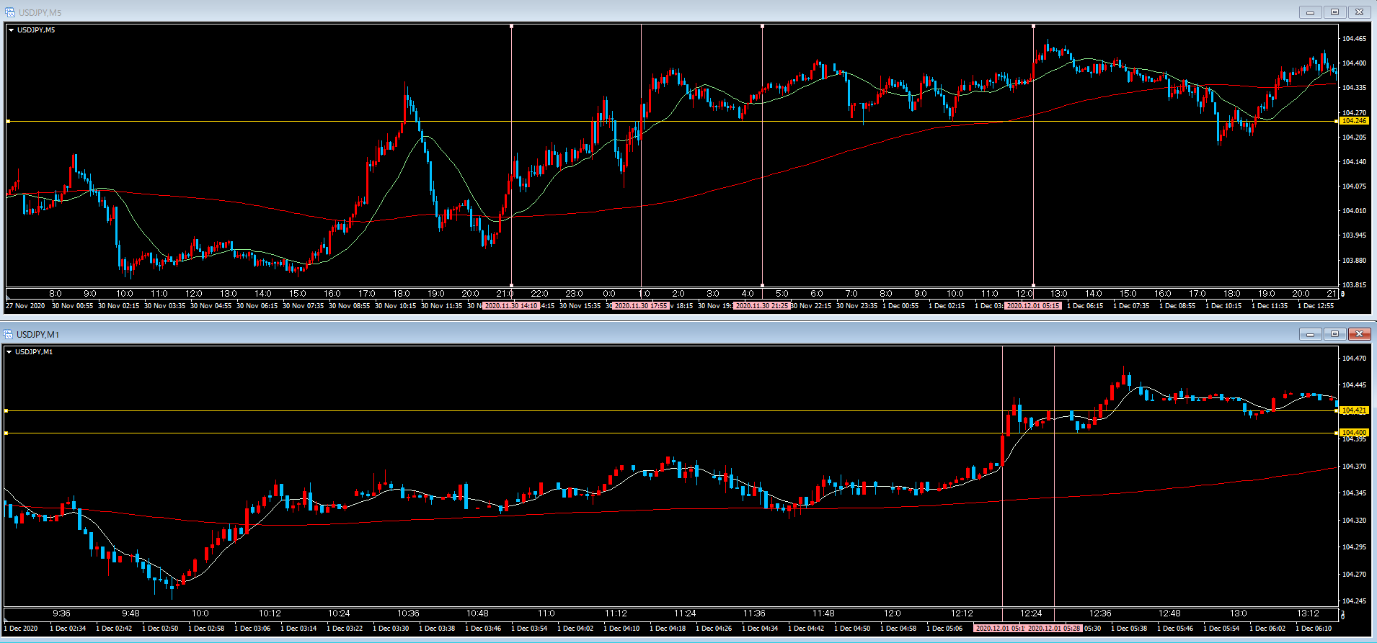Click the 2020.11.30 17:55 vertical line marker
Viewport: 1377px width, 643px height.
point(641,306)
